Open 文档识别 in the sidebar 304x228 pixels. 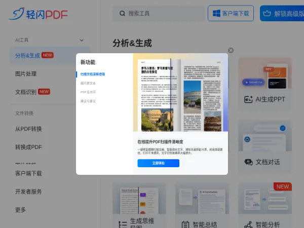(x=26, y=92)
